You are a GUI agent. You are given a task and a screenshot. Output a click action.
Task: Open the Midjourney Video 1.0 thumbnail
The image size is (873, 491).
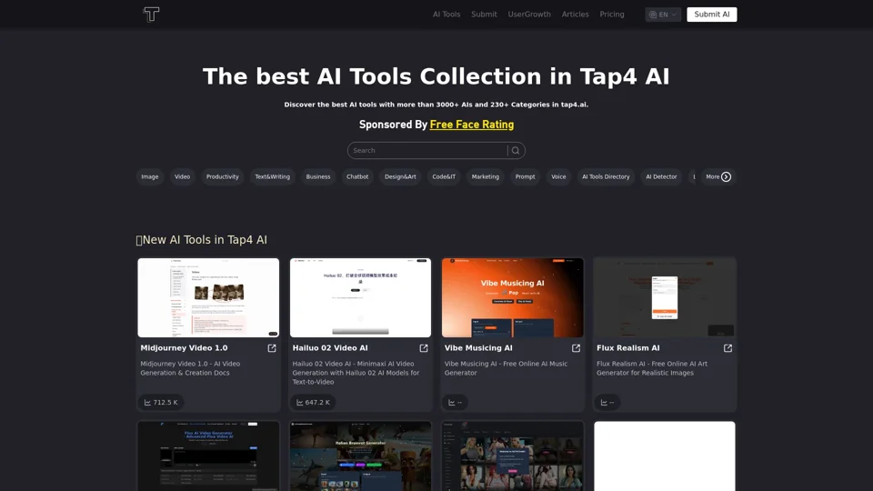point(208,297)
